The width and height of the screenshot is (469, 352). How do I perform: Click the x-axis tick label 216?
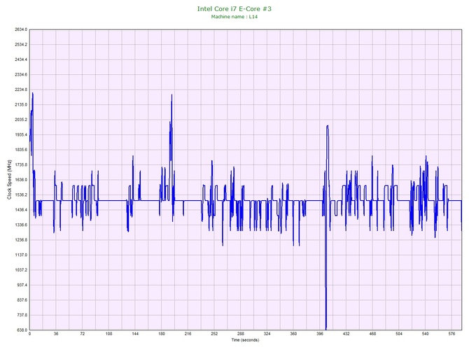coord(188,334)
